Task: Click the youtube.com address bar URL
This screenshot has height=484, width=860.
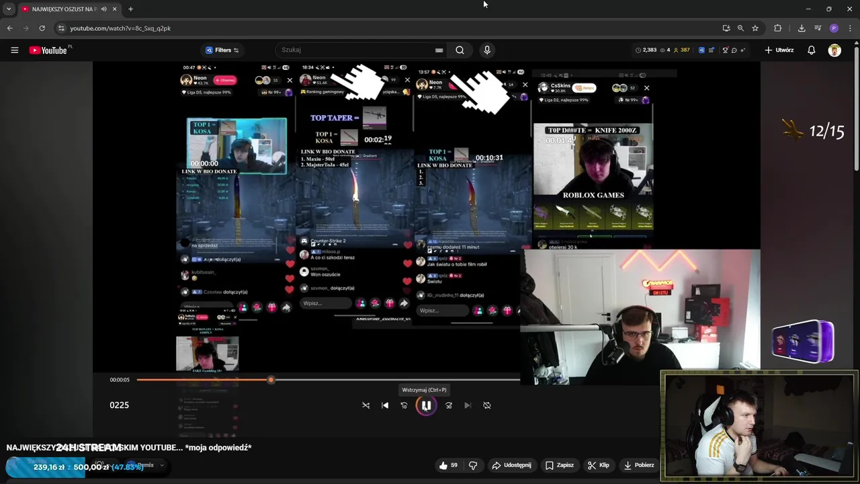Action: pos(120,28)
